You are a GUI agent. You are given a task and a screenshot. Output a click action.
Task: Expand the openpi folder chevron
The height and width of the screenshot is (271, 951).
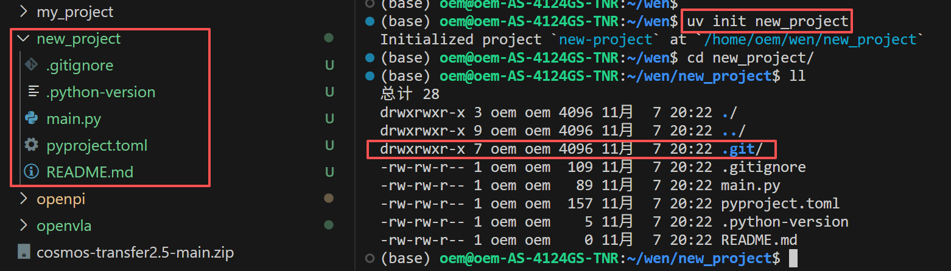[24, 199]
